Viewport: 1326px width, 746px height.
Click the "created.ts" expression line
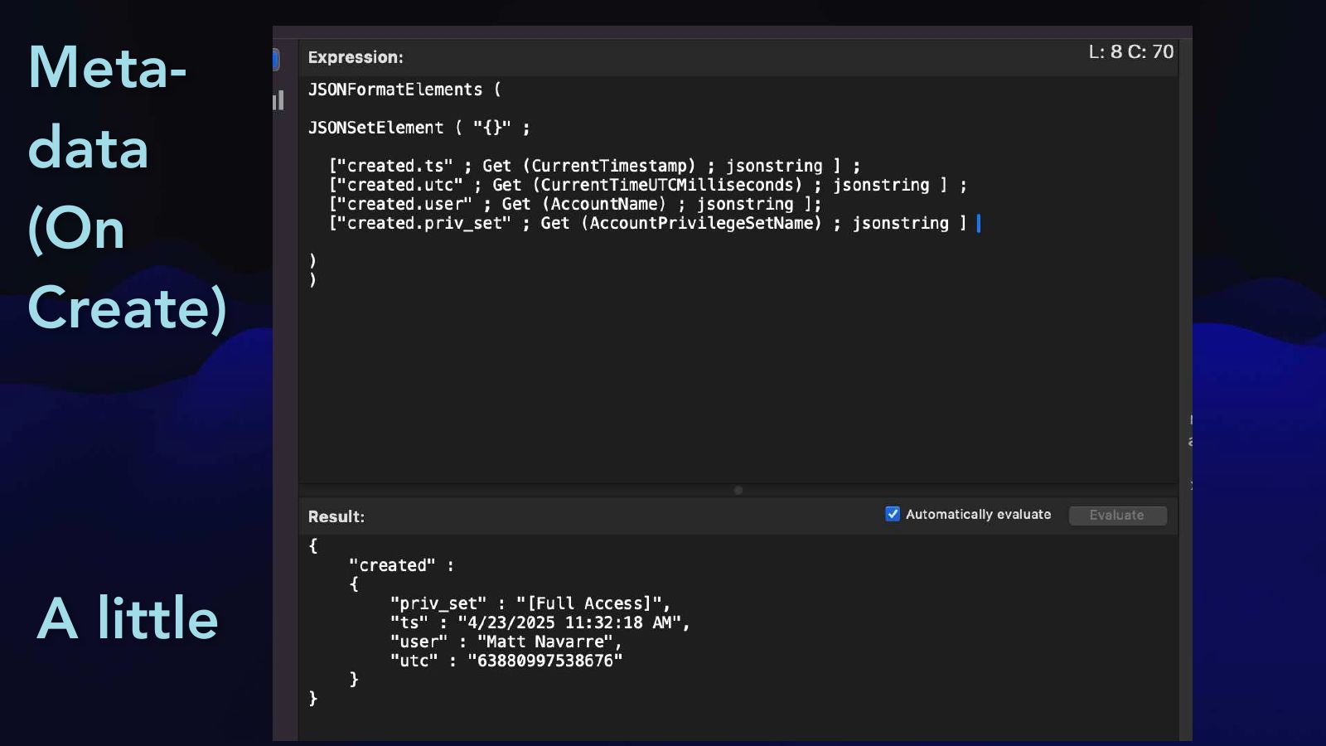[x=594, y=166]
